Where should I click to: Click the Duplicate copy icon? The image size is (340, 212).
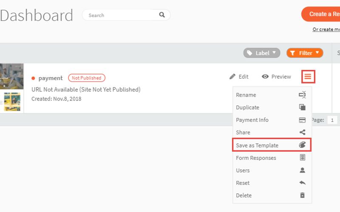[302, 107]
